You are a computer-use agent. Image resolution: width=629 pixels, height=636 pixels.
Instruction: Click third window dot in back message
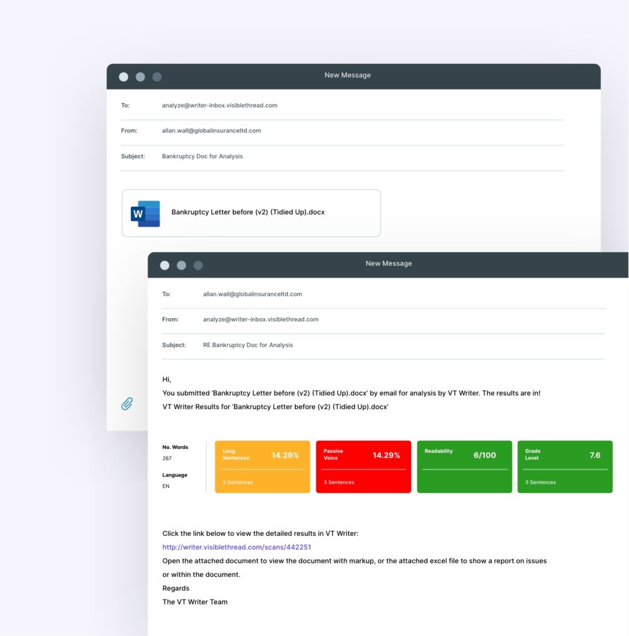[157, 77]
